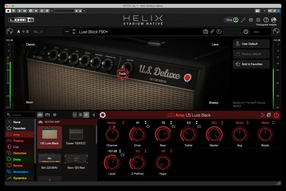Open Sag Stock value stepper arrows
The width and height of the screenshot is (286, 191).
247,123
